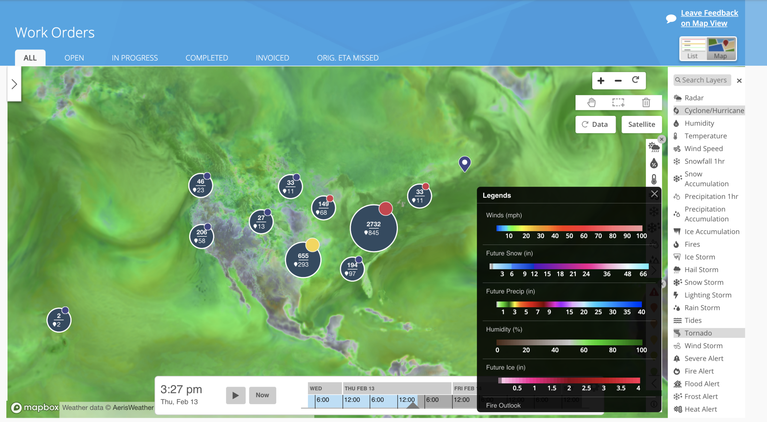Image resolution: width=767 pixels, height=422 pixels.
Task: Enable the Wind Speed layer
Action: (x=703, y=149)
